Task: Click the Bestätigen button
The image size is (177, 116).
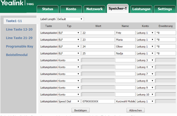Action: pos(80,110)
